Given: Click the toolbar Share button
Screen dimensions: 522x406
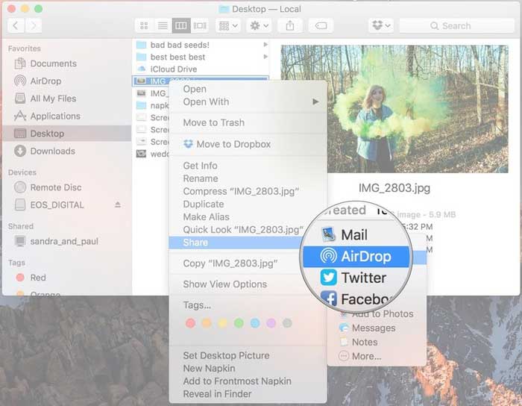Looking at the screenshot, I should click(x=290, y=25).
